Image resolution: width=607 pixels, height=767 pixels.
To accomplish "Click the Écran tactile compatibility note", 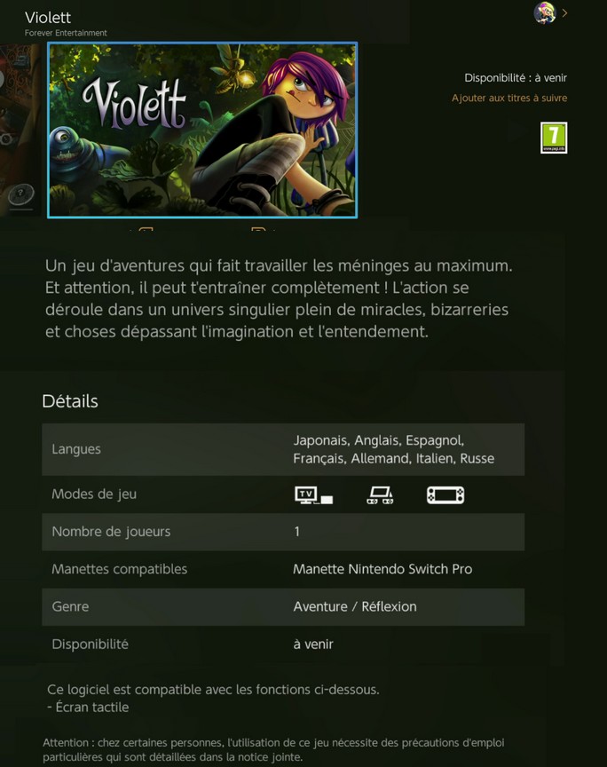I will coord(88,707).
